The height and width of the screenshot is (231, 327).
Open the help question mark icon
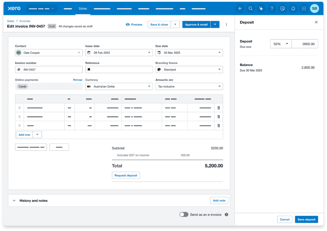272,9
